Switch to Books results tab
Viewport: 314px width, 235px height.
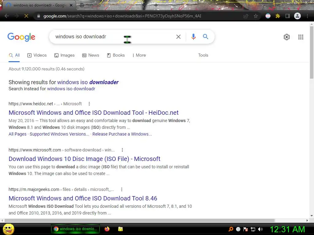point(116,55)
